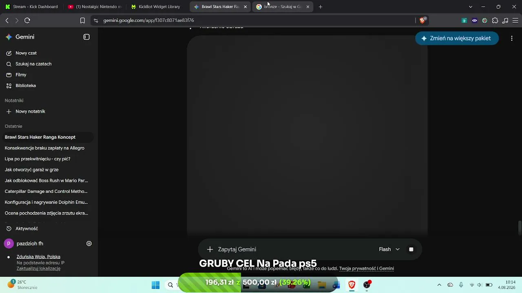Switch to Nostalgic Nintendo YouTube tab
Screen dimensions: 522x293
[94, 7]
